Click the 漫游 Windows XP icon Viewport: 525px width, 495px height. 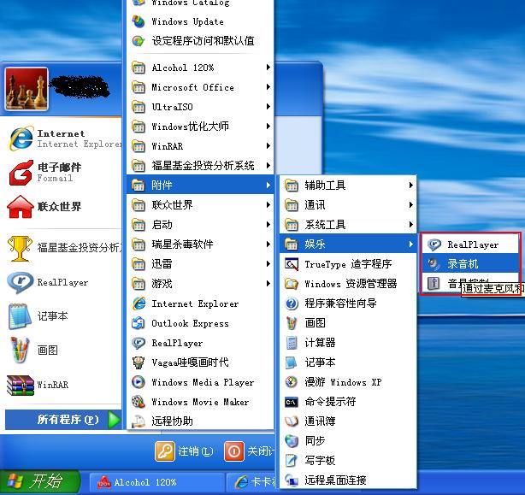coord(292,382)
